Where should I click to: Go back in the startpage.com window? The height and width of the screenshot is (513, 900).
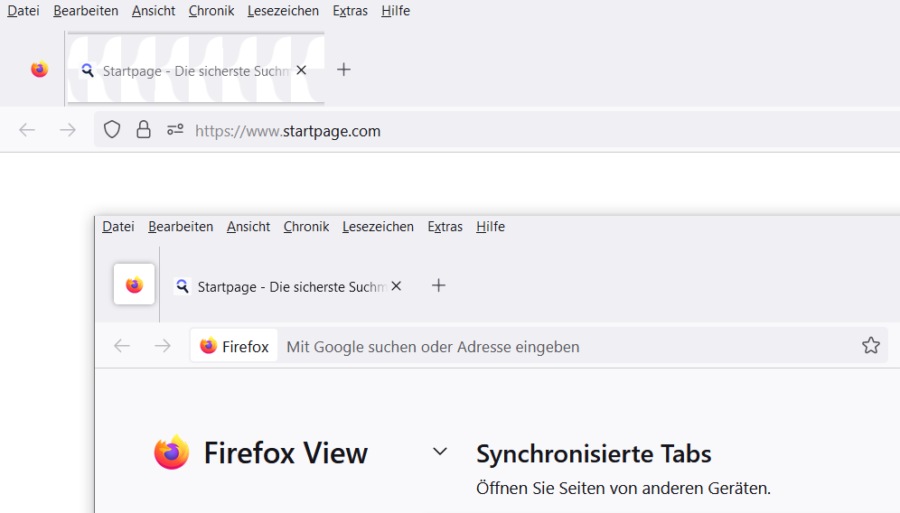point(27,130)
